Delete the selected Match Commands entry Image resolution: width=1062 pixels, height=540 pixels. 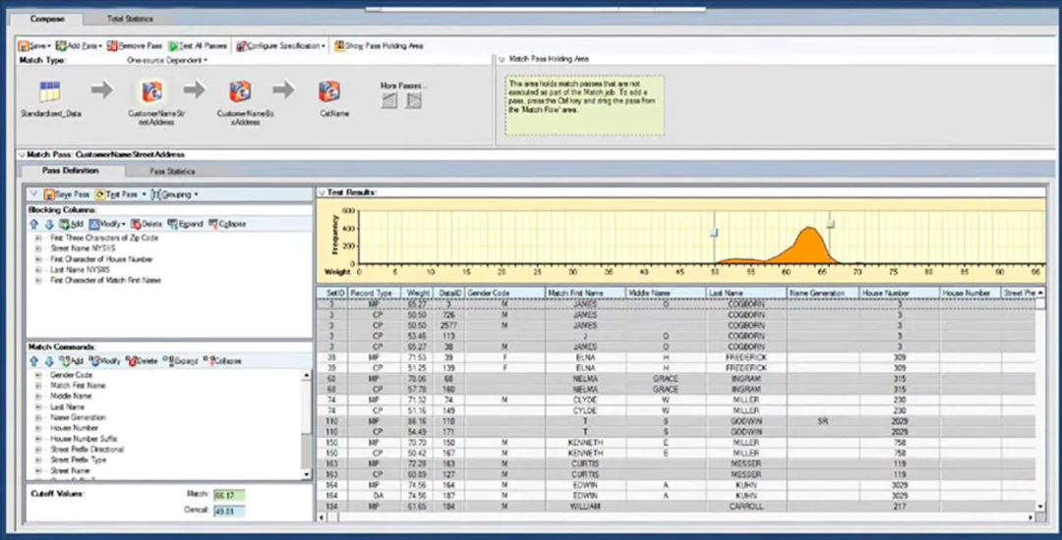coord(143,361)
